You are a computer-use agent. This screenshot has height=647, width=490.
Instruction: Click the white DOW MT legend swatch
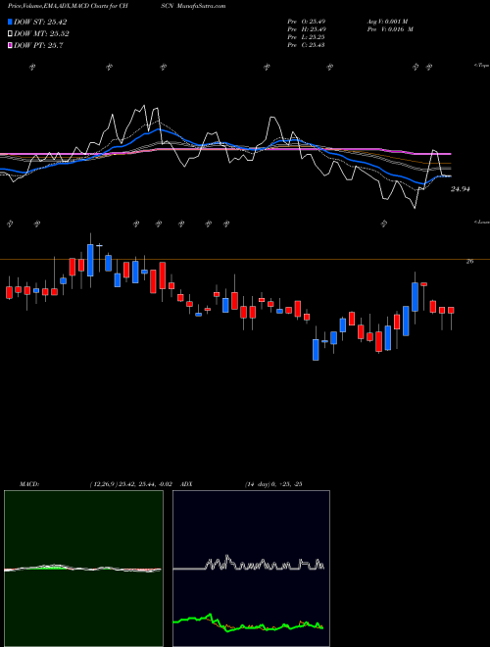tap(10, 34)
